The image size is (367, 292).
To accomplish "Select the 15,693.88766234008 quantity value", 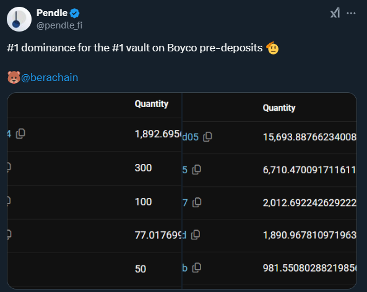I will [309, 137].
